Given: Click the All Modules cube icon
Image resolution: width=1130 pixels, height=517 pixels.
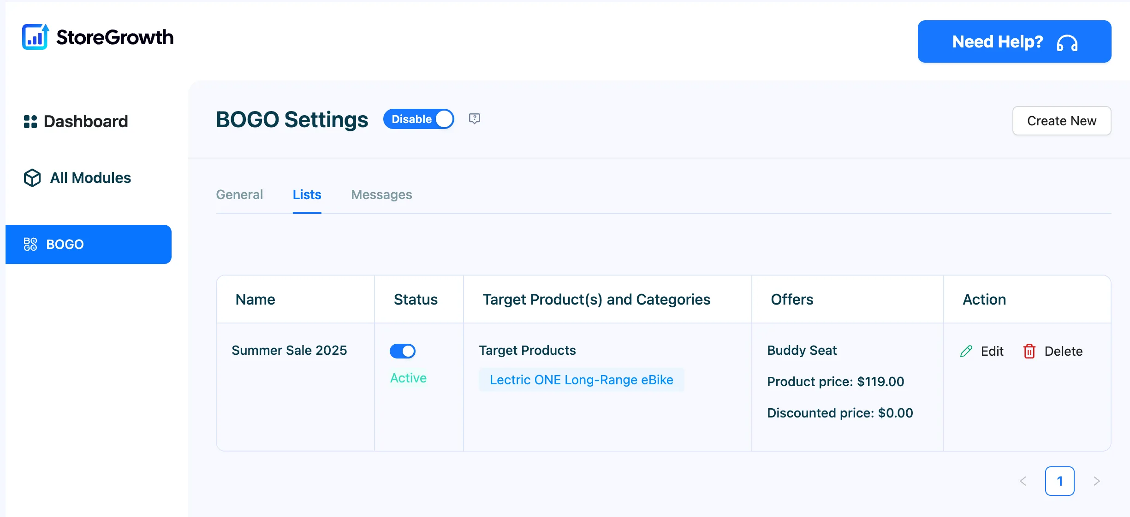Looking at the screenshot, I should click(x=32, y=178).
